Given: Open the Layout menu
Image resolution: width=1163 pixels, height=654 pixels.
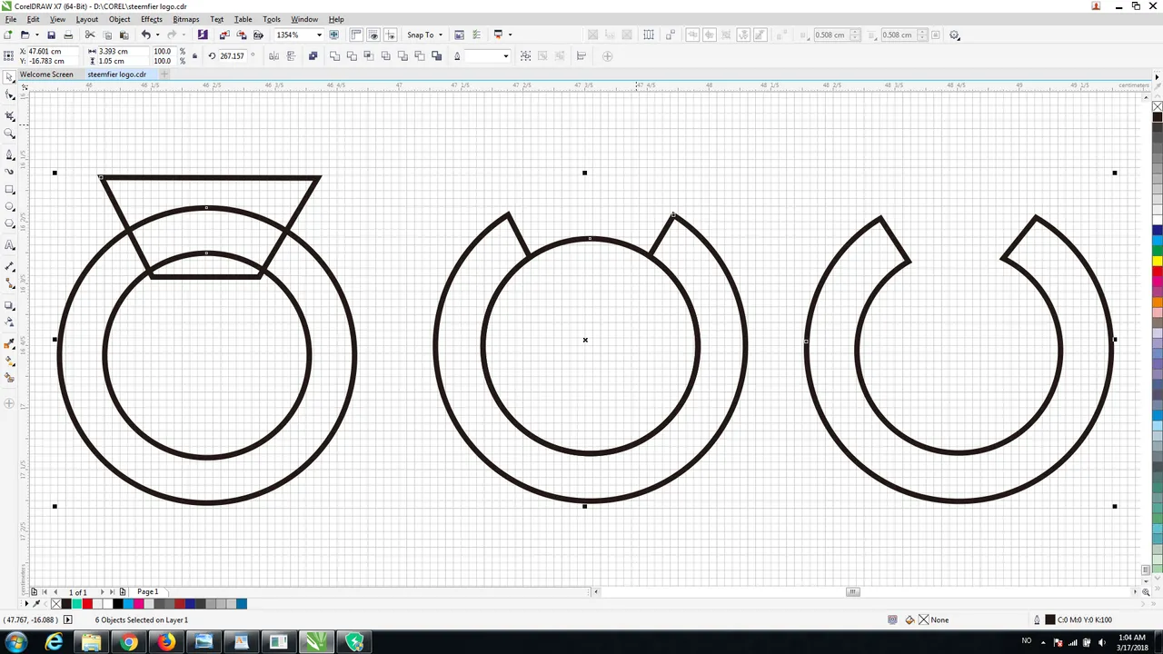Looking at the screenshot, I should (86, 19).
